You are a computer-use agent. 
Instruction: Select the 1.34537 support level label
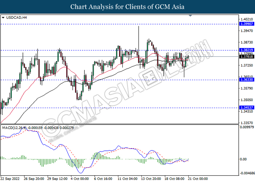pos(247,108)
